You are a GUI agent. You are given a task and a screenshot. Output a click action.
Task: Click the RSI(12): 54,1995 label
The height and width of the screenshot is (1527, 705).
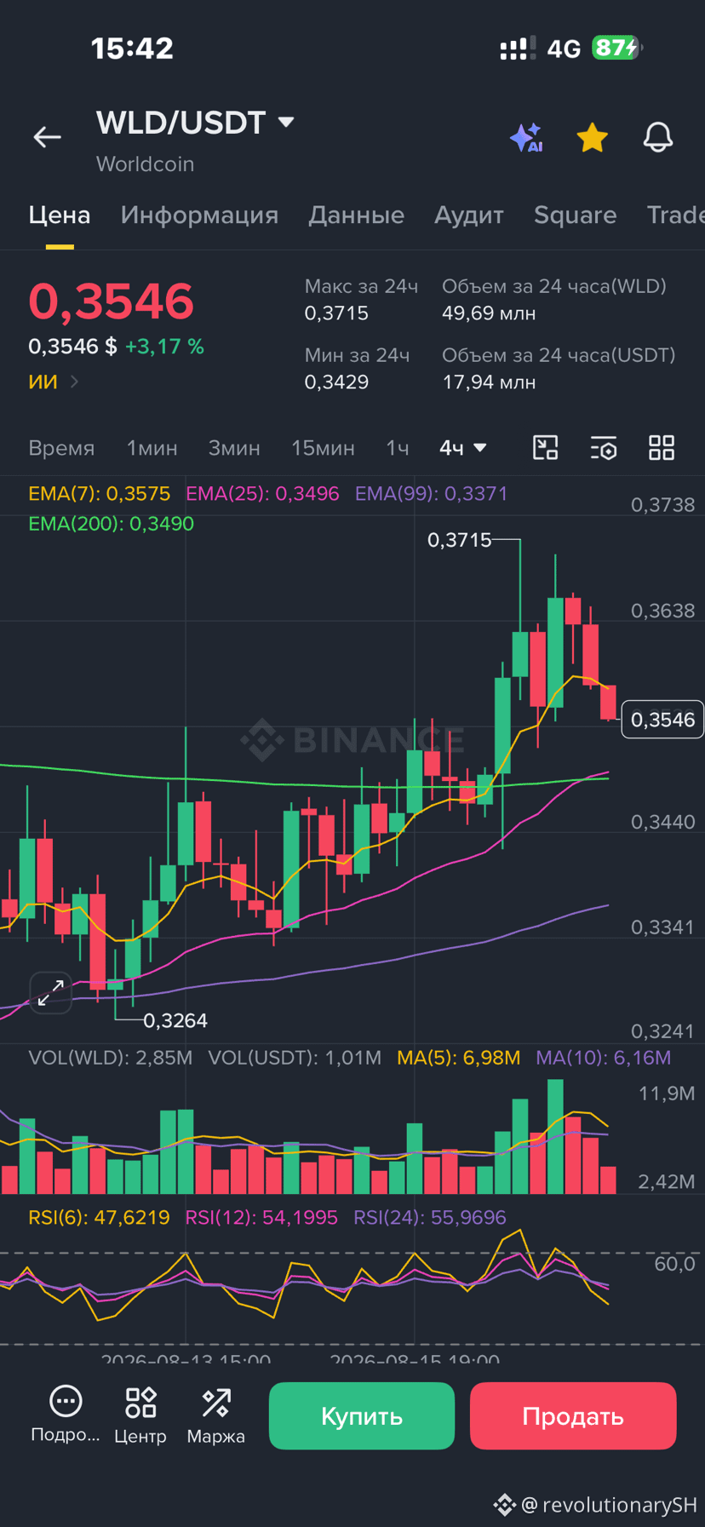[261, 1218]
